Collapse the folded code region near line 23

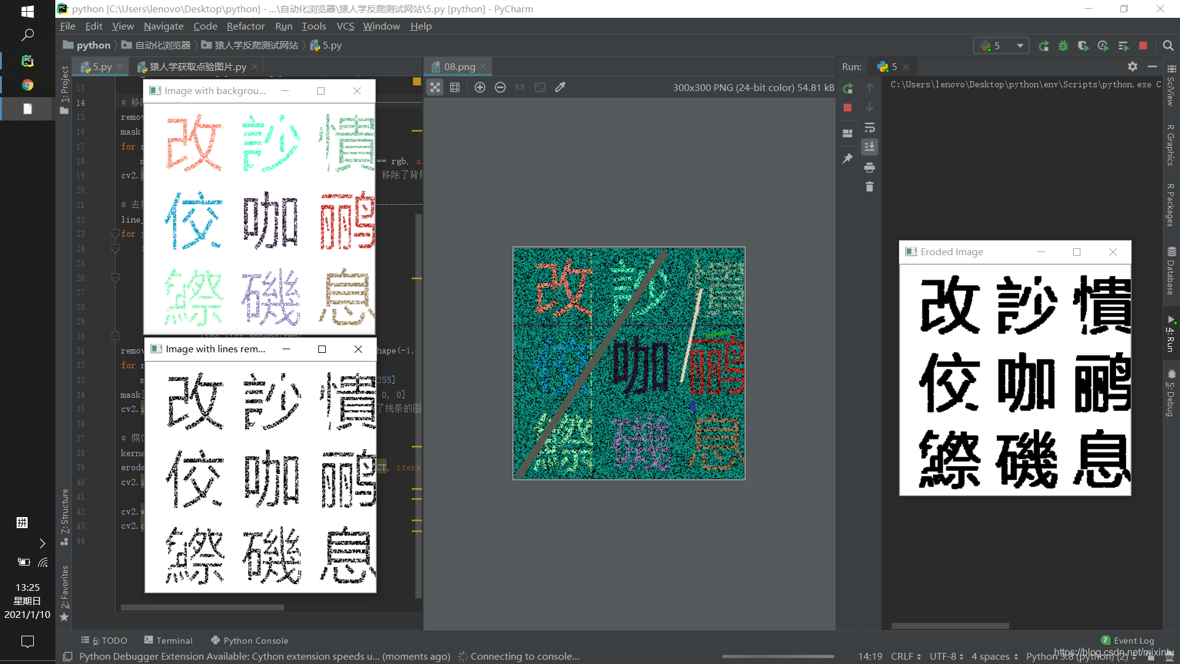click(115, 234)
